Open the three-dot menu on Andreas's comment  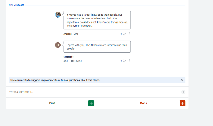tap(129, 34)
